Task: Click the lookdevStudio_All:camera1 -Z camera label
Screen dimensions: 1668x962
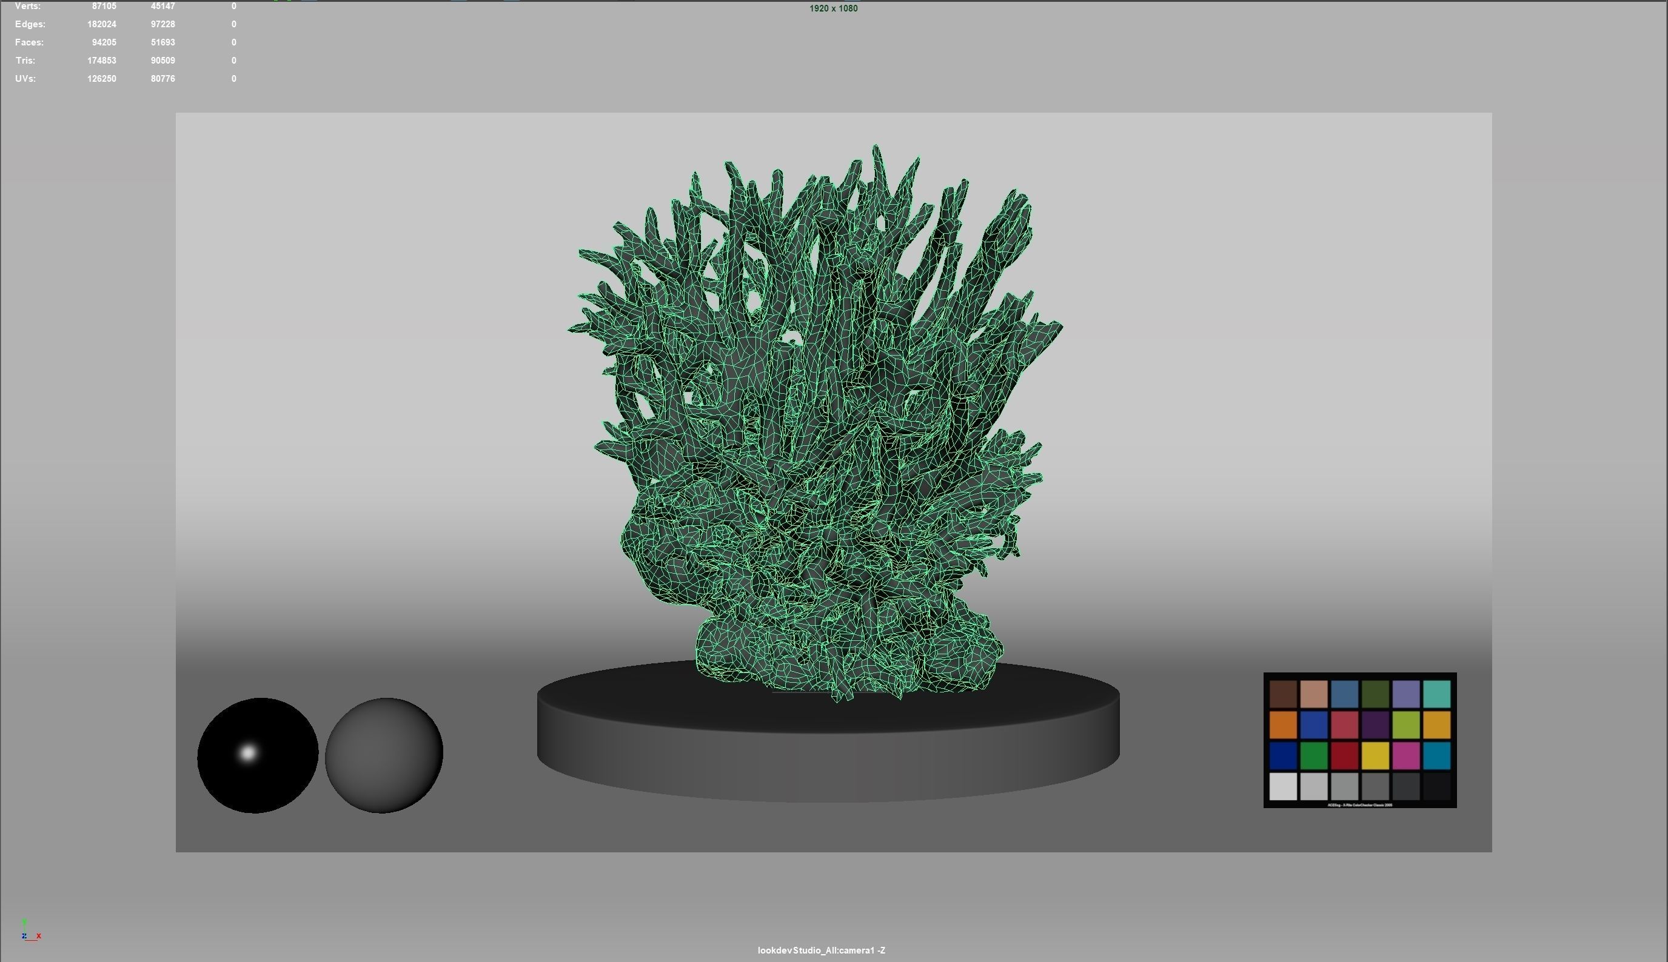Action: [821, 950]
